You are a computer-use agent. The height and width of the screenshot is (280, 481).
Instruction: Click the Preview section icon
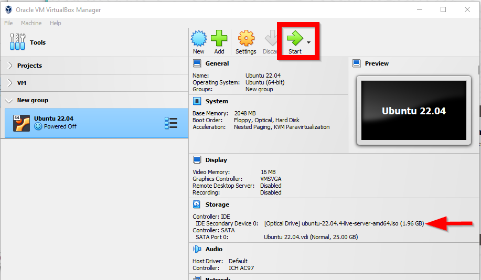[x=357, y=63]
